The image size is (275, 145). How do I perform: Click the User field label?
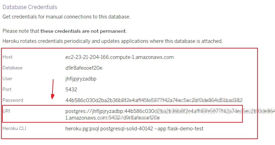pos(7,79)
